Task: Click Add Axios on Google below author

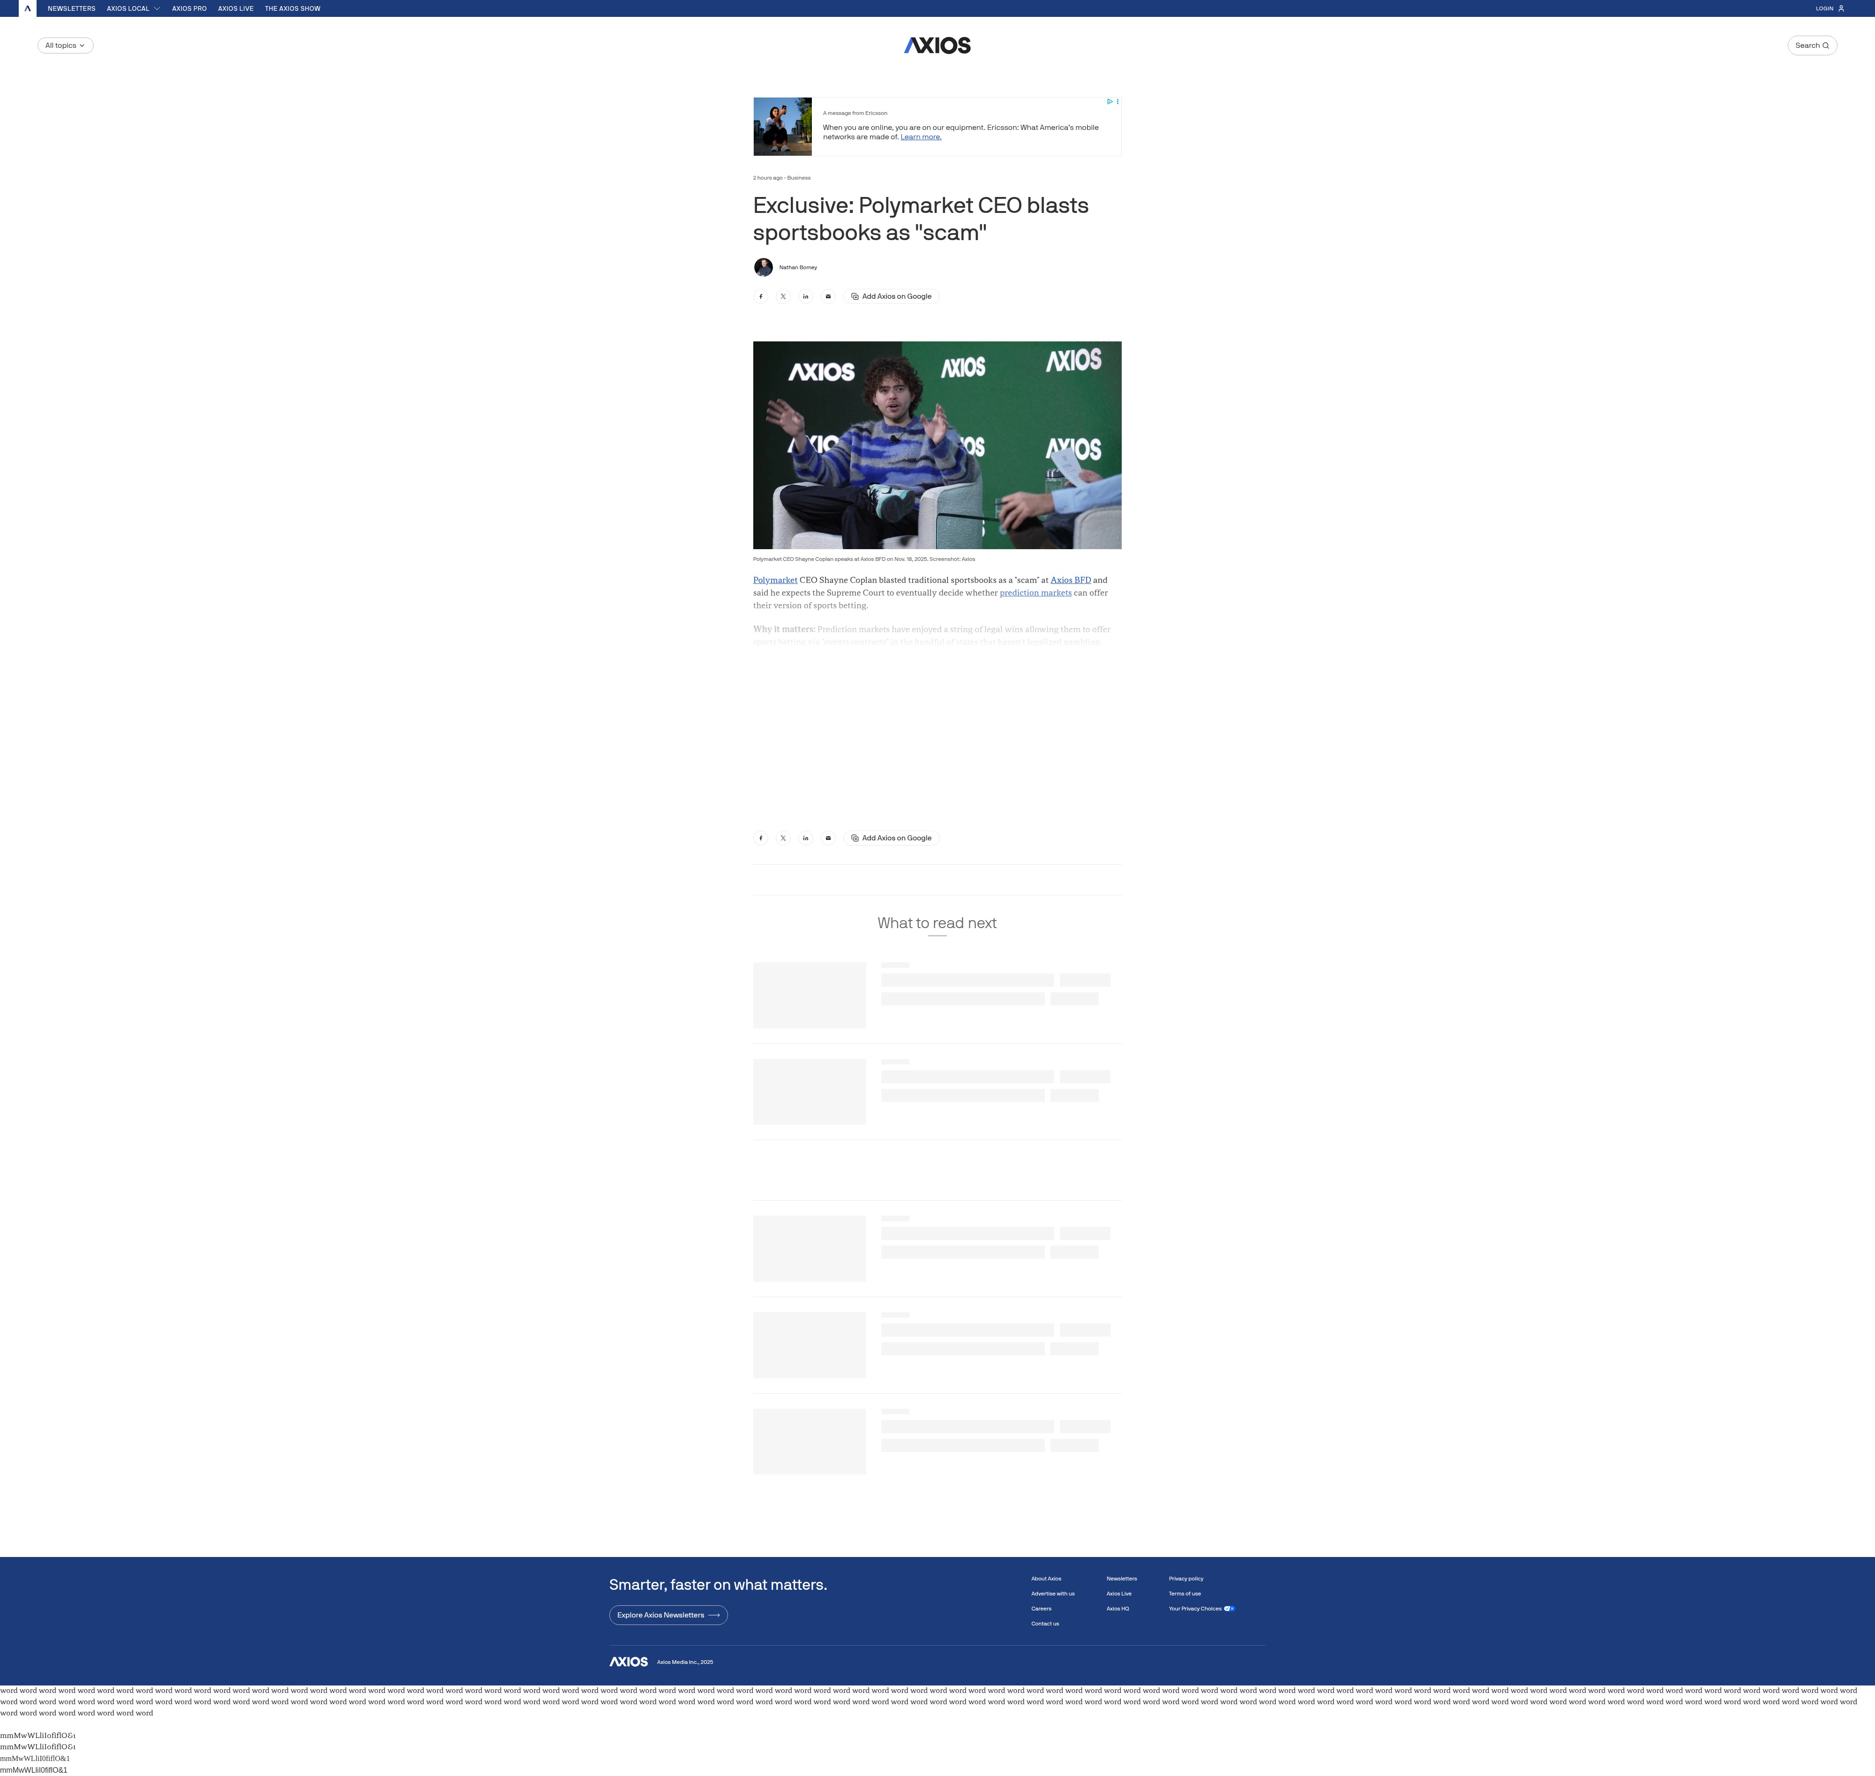Action: [x=891, y=296]
